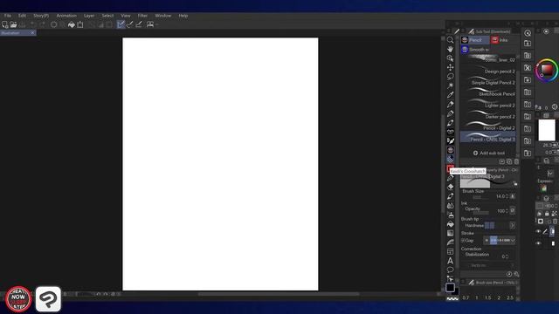Select the Auto select magic wand tool
Screen dimensions: 559x314
(x=451, y=85)
